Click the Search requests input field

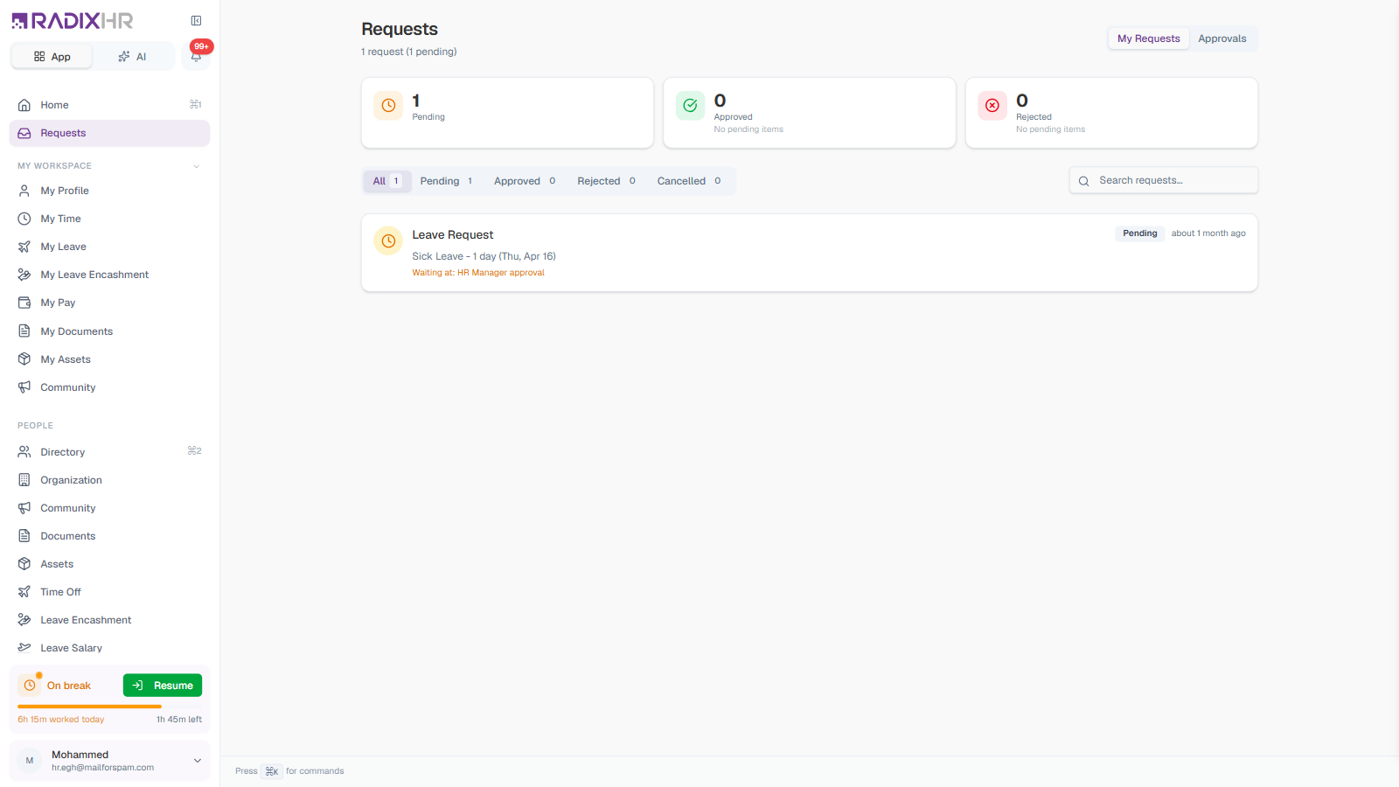[1164, 180]
